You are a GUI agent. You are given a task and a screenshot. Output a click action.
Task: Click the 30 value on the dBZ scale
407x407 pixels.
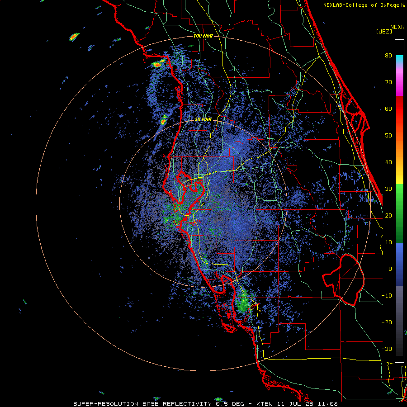pyautogui.click(x=388, y=189)
